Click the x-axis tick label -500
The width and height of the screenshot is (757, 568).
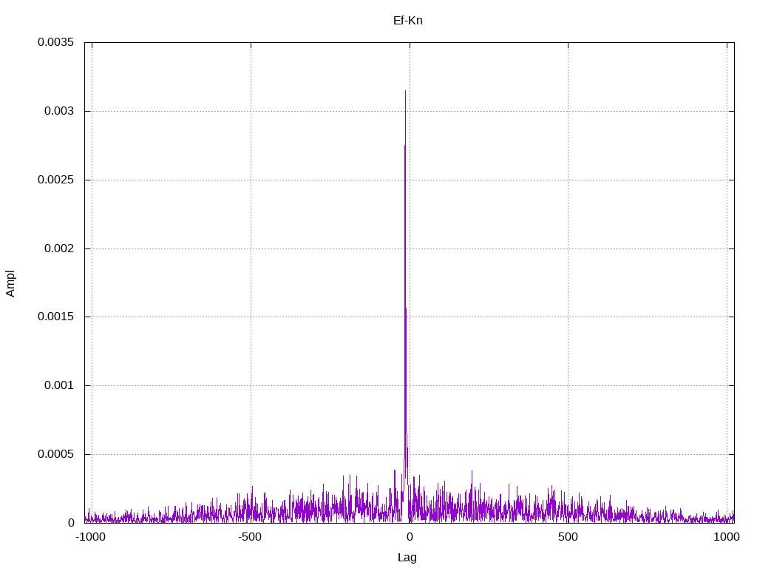pyautogui.click(x=250, y=537)
